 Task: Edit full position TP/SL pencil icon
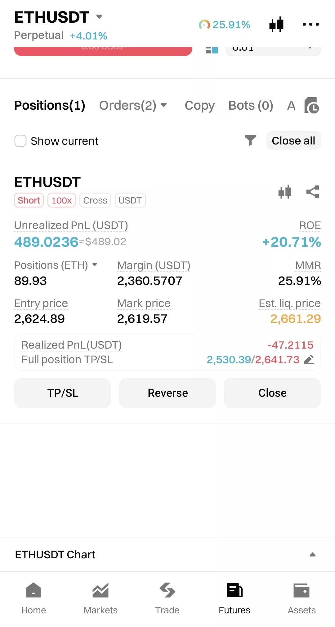point(309,359)
